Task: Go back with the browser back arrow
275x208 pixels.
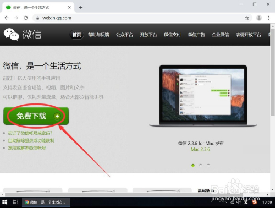Action: (x=7, y=18)
